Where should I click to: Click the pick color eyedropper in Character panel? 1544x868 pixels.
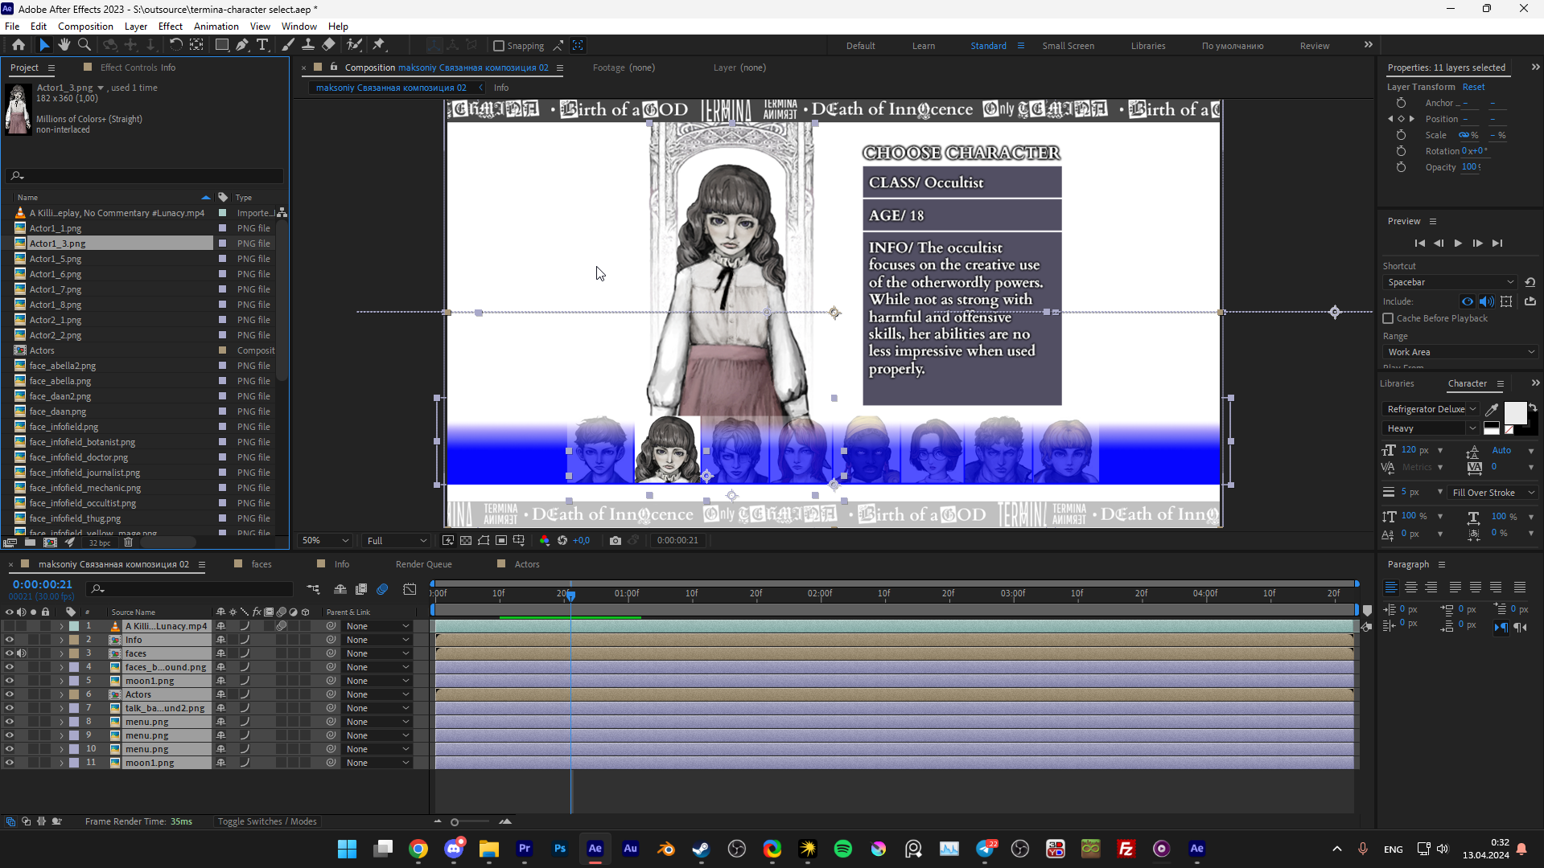[1492, 409]
